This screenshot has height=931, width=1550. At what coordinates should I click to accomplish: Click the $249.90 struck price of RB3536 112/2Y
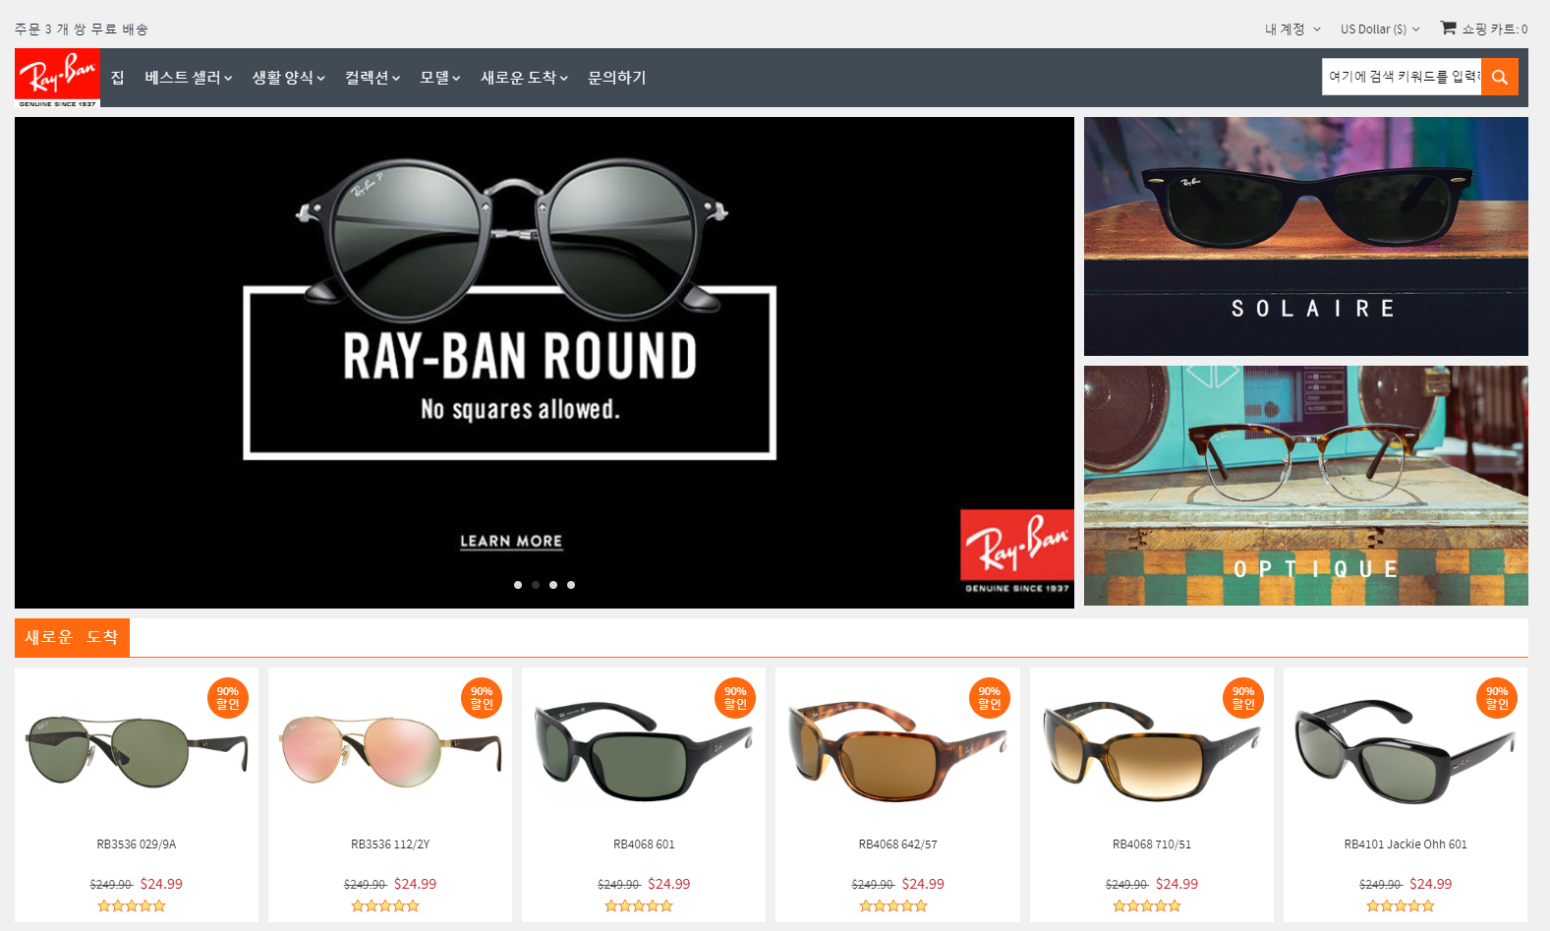pos(365,885)
